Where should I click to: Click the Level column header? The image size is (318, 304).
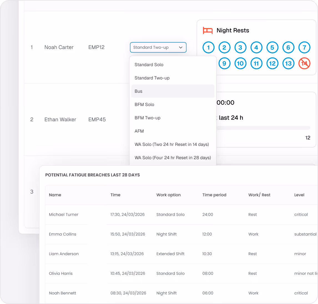[x=299, y=195]
